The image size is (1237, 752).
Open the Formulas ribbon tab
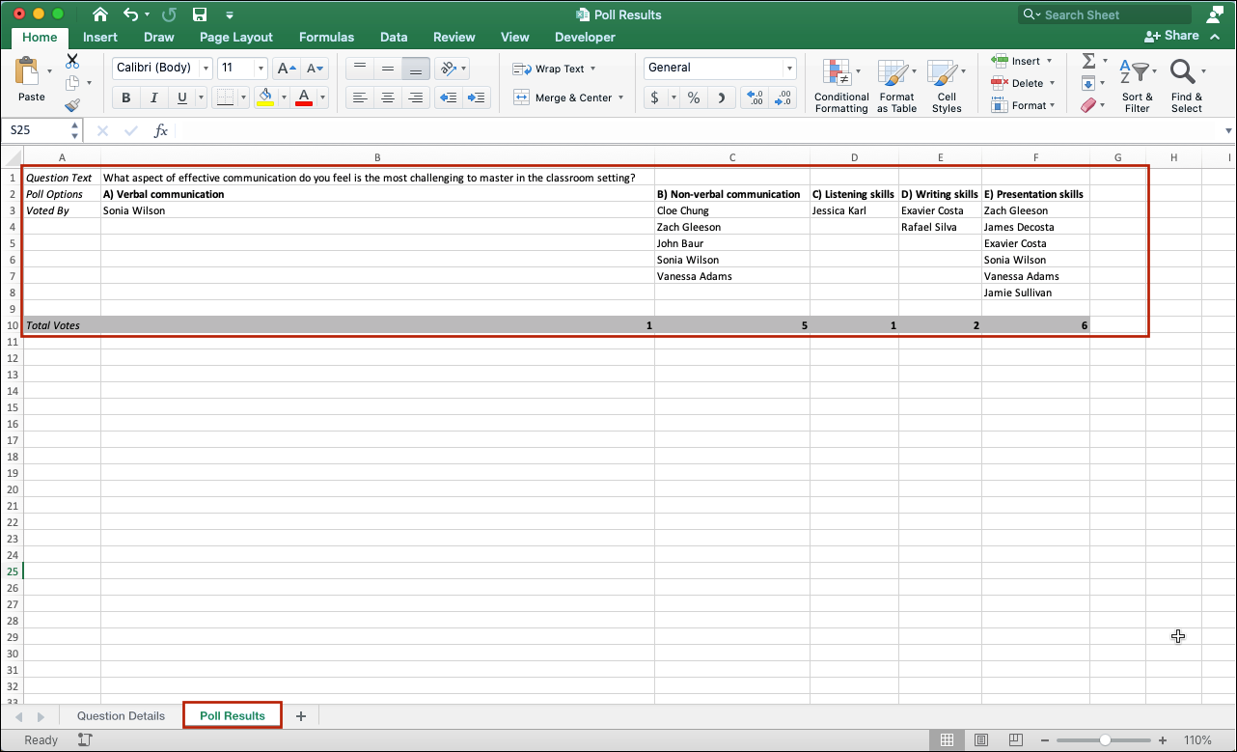326,37
